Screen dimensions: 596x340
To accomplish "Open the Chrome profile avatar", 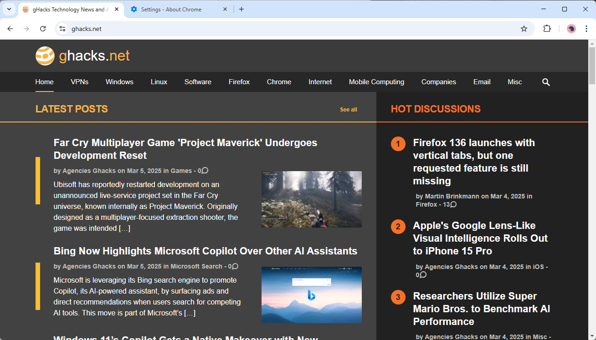I will click(x=571, y=29).
